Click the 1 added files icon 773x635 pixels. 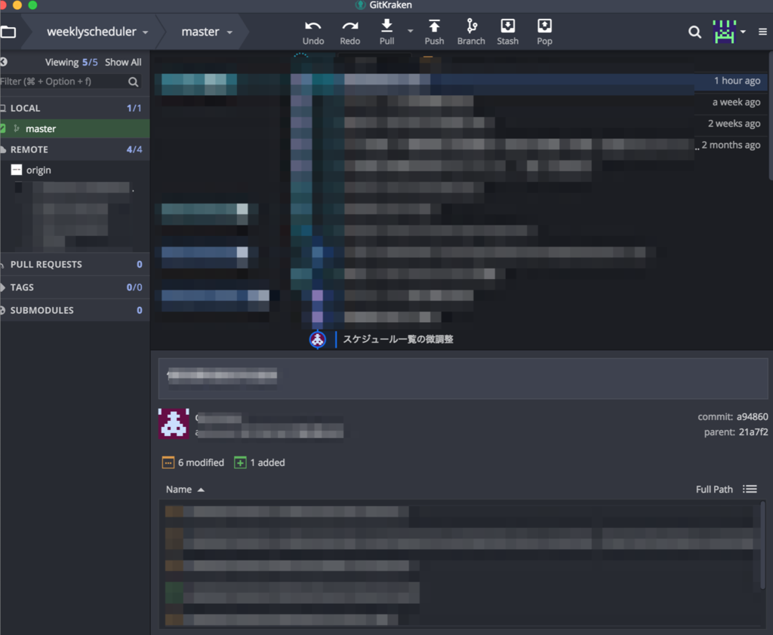(x=240, y=462)
